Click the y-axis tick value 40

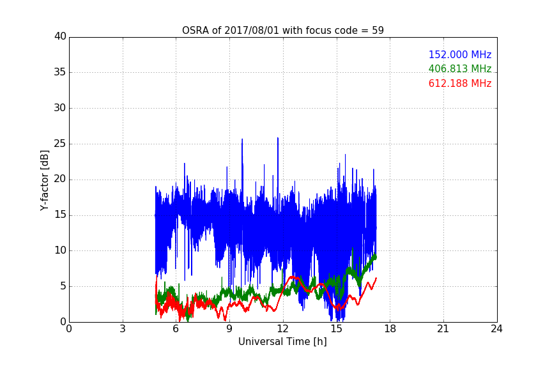[x=60, y=36]
